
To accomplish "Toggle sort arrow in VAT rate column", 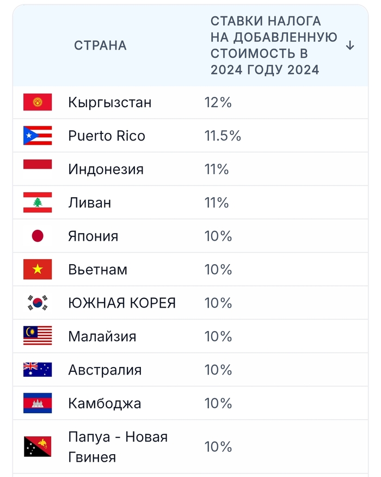I will pos(350,46).
